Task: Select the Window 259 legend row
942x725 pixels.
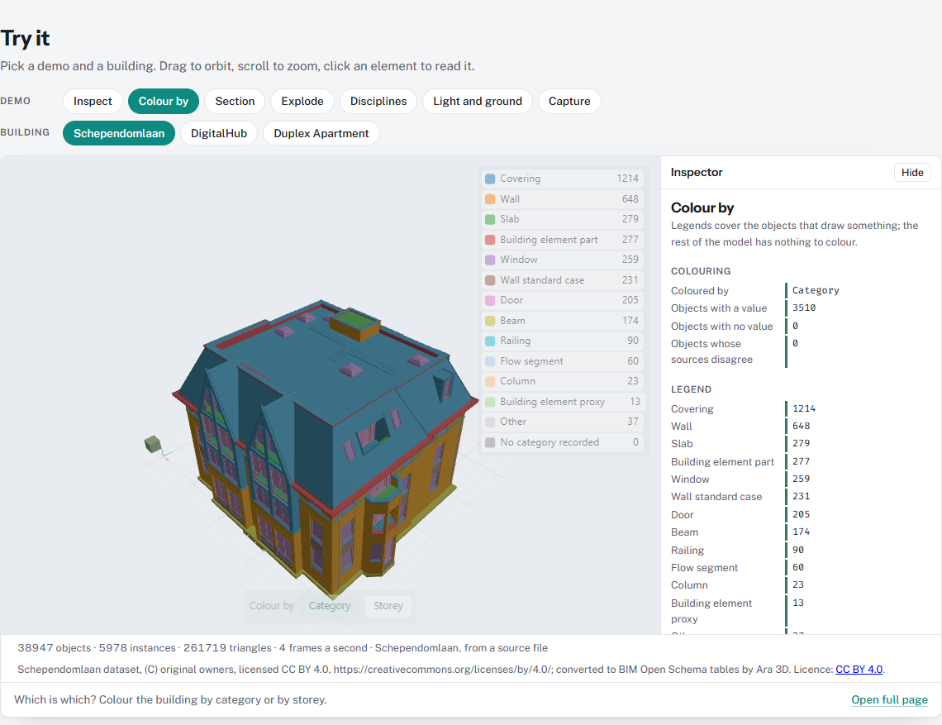Action: coord(563,260)
